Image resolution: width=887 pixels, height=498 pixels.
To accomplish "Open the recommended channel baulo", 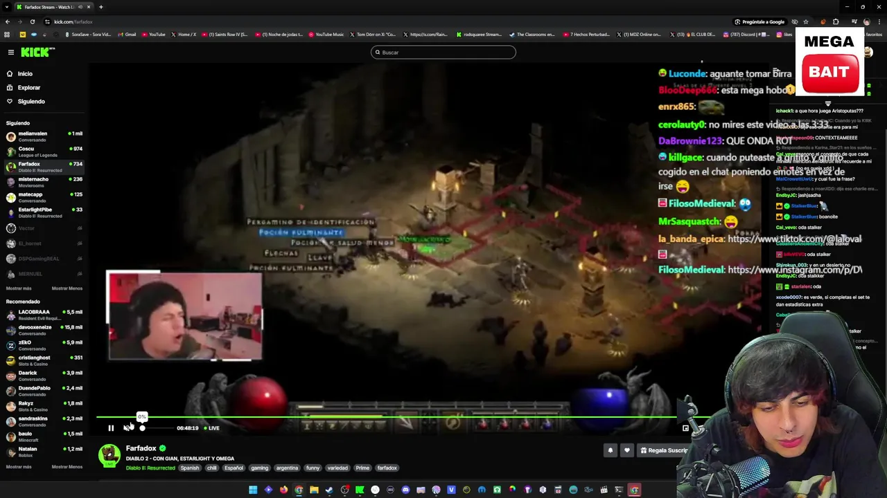I will coord(44,436).
